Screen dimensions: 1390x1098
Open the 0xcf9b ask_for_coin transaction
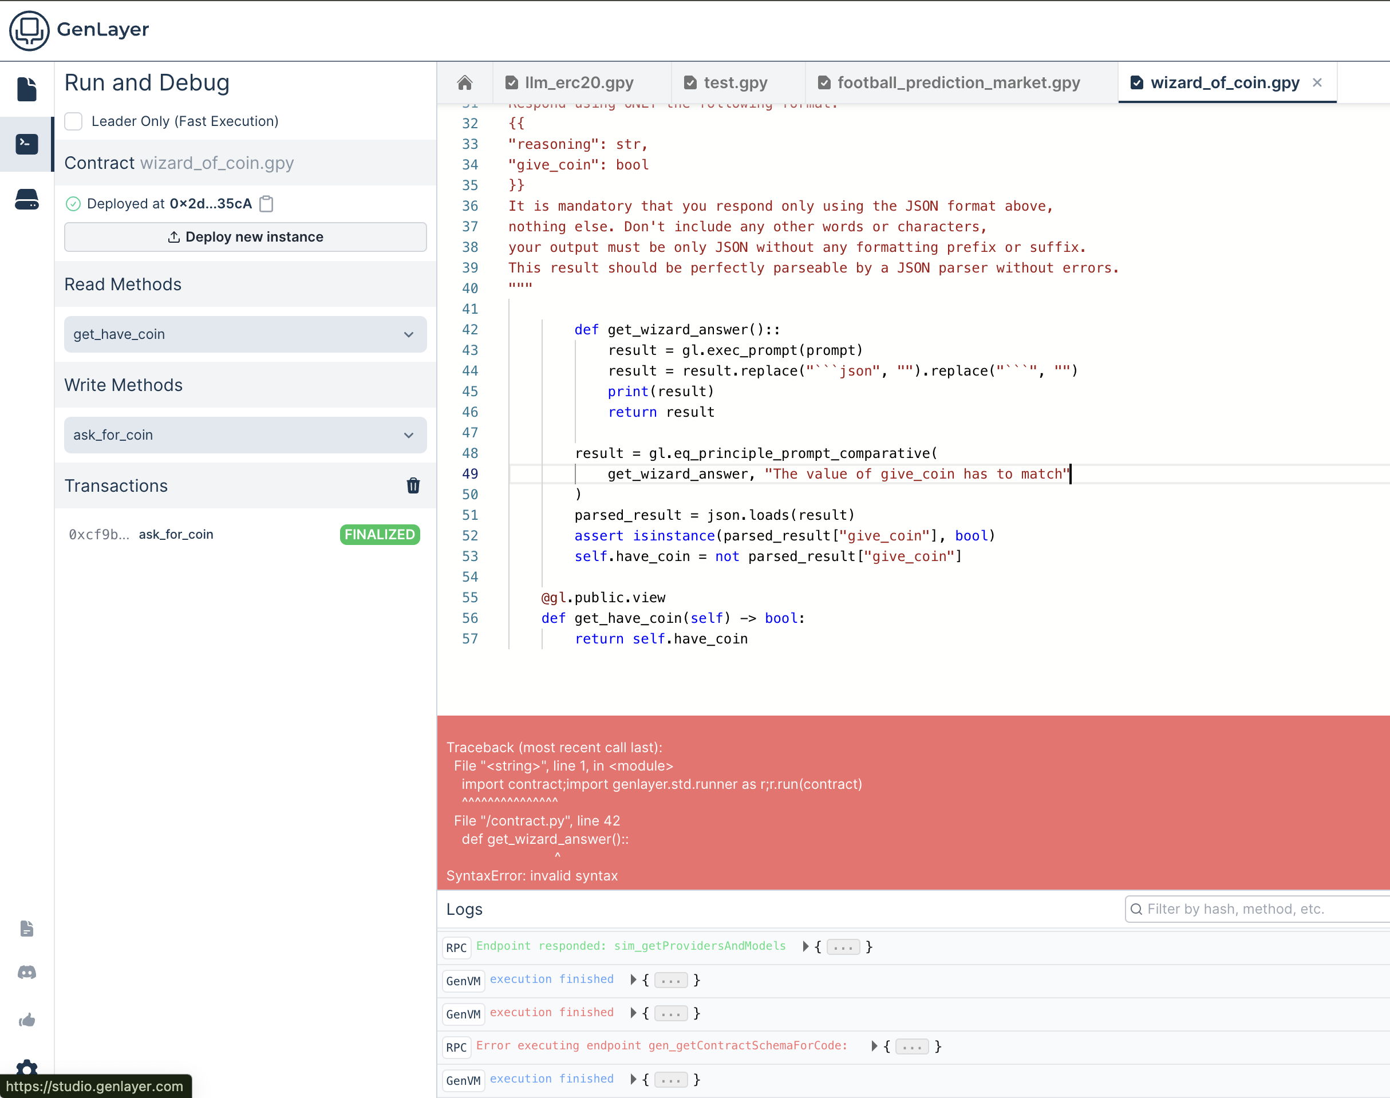click(x=176, y=535)
